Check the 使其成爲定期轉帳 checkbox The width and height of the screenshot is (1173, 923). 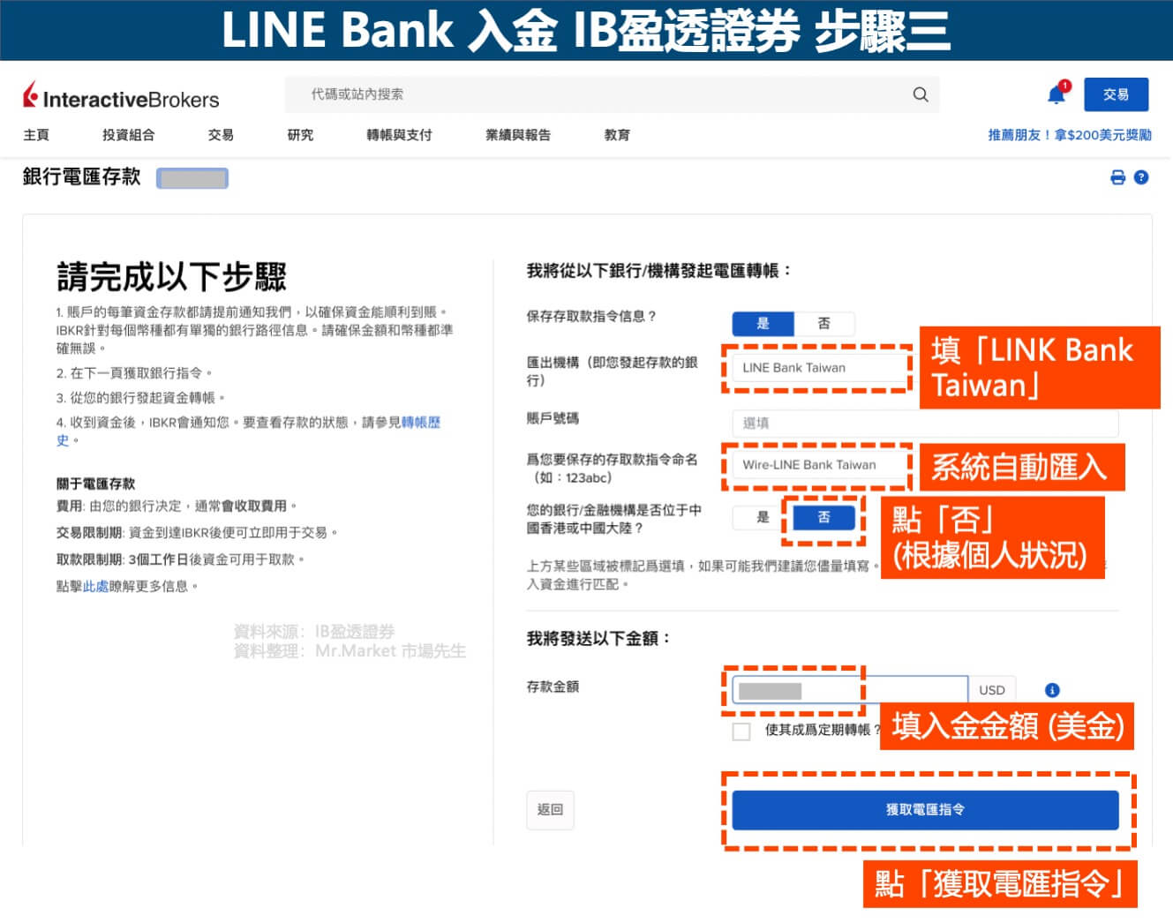[741, 731]
